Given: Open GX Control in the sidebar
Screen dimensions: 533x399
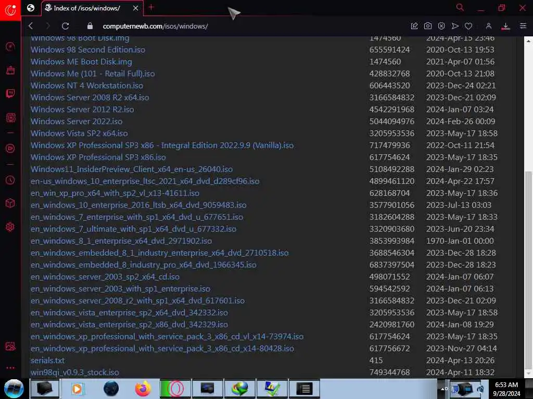Looking at the screenshot, I should point(10,46).
